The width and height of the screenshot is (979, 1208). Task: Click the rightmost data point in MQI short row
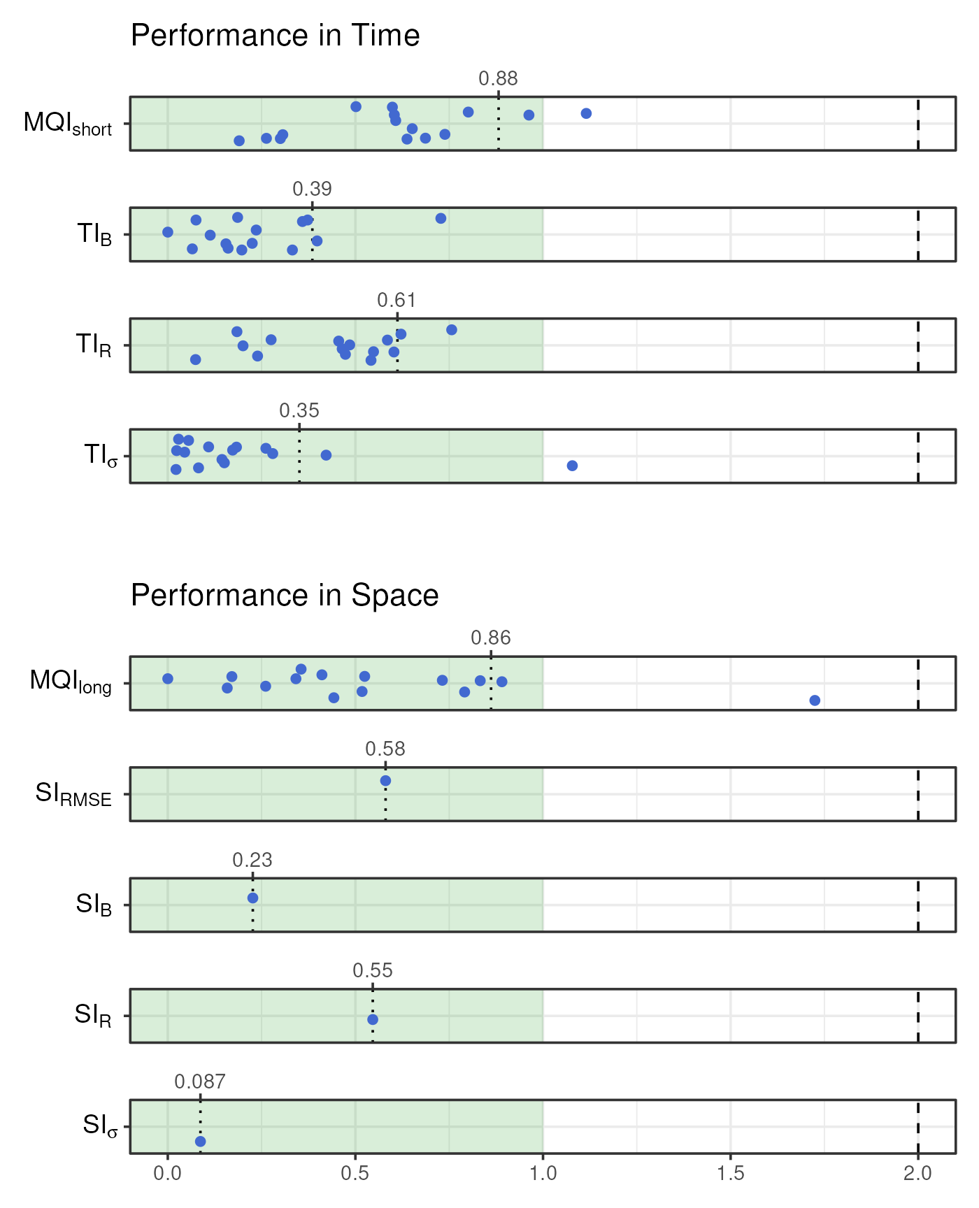click(x=586, y=113)
